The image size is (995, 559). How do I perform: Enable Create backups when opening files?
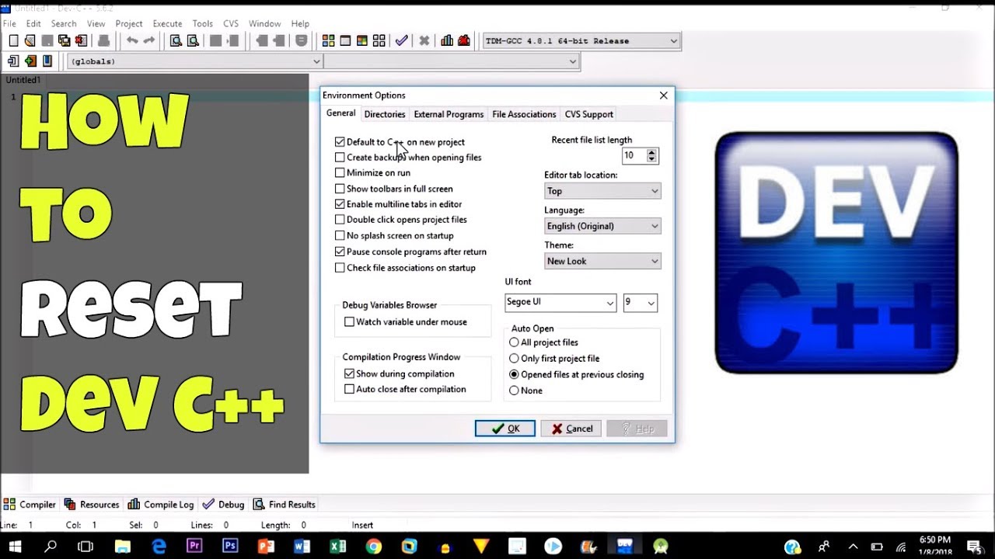pos(340,158)
